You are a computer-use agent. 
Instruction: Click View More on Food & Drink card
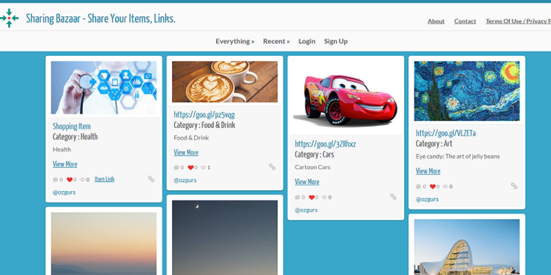point(186,152)
